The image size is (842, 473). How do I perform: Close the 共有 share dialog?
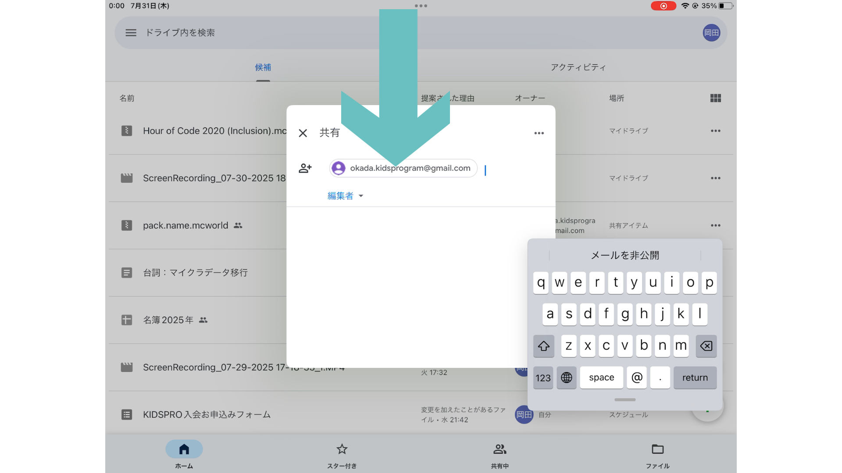coord(303,133)
